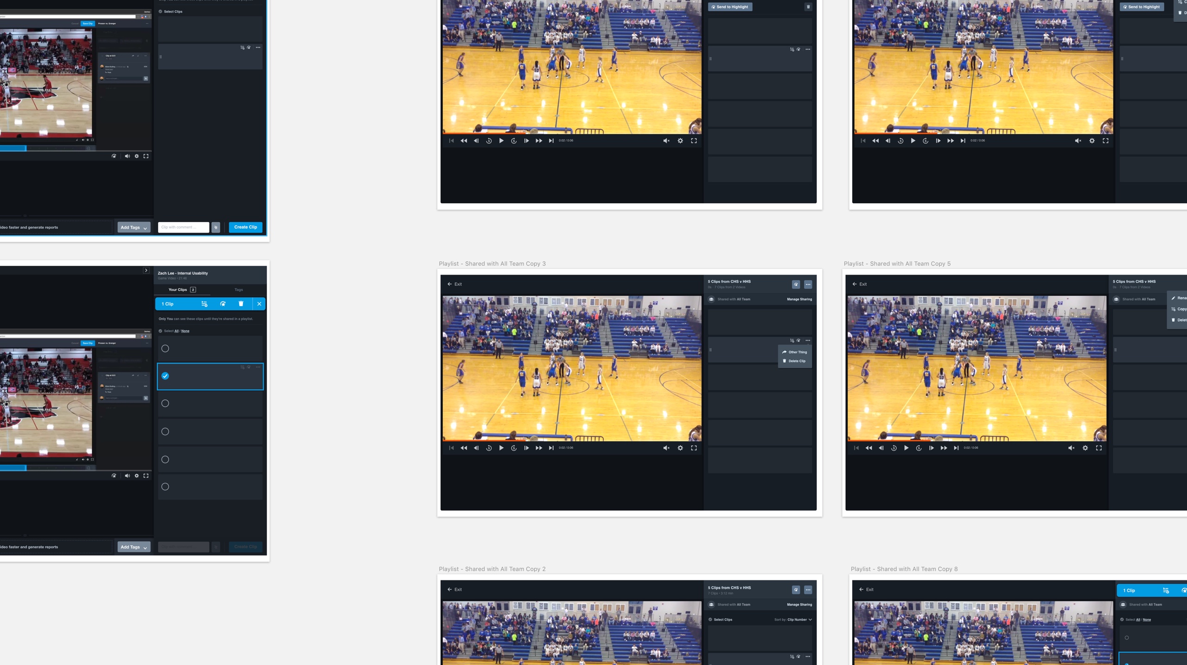Select fifth clip radio circle in Zach Lee list
The image size is (1187, 665).
coord(165,460)
